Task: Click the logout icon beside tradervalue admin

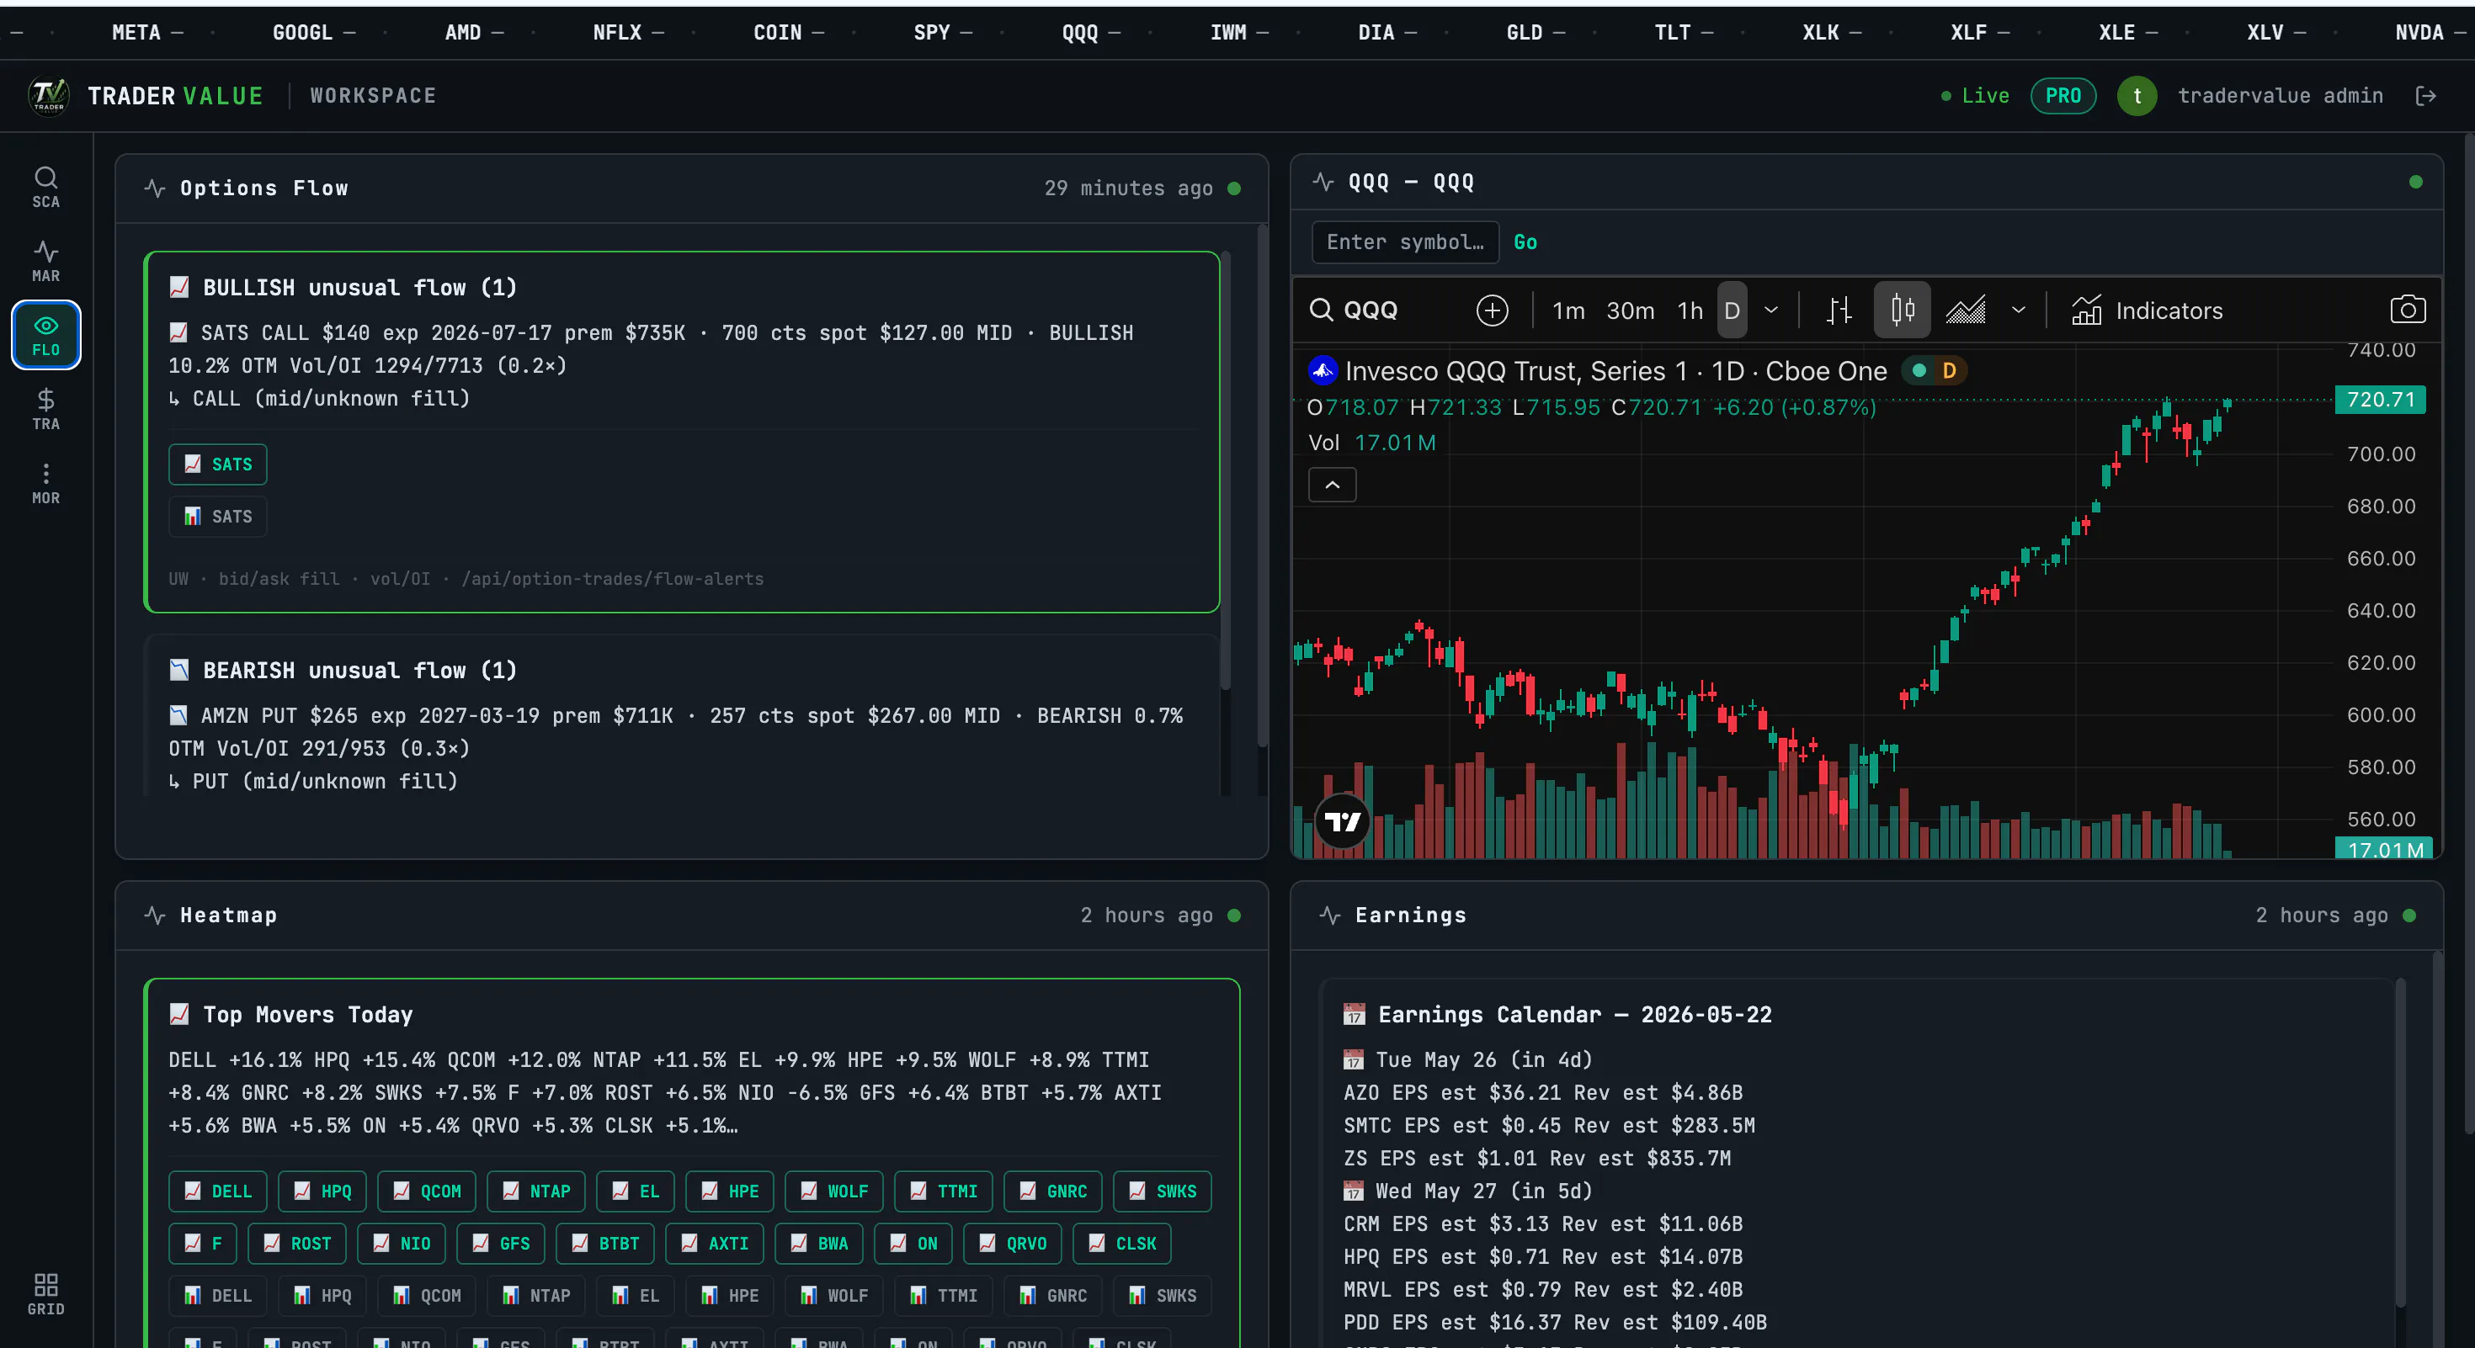Action: [x=2426, y=95]
